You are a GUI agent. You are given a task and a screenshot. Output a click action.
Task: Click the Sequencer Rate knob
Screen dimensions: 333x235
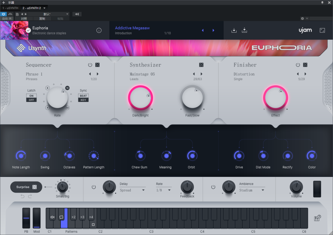[57, 97]
